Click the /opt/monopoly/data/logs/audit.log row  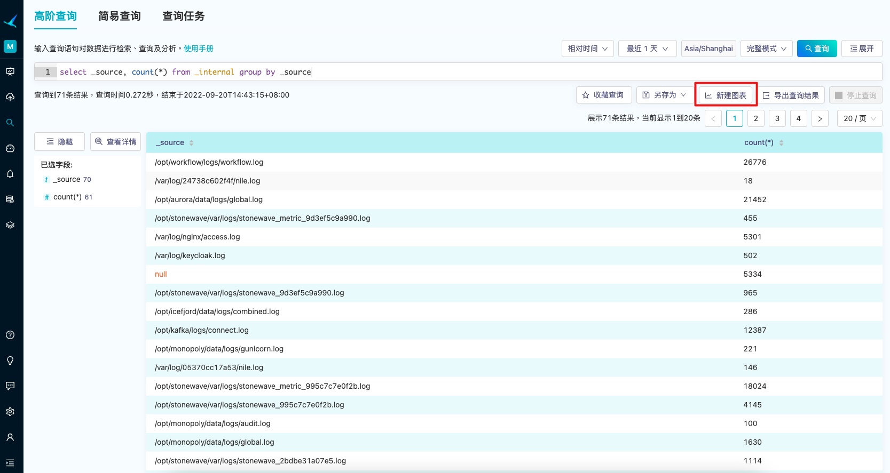click(x=514, y=423)
